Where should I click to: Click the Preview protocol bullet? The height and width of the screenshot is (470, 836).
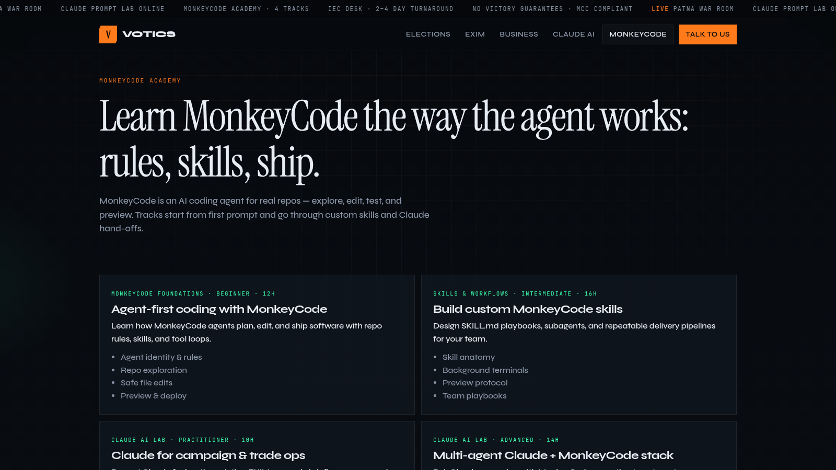click(475, 383)
